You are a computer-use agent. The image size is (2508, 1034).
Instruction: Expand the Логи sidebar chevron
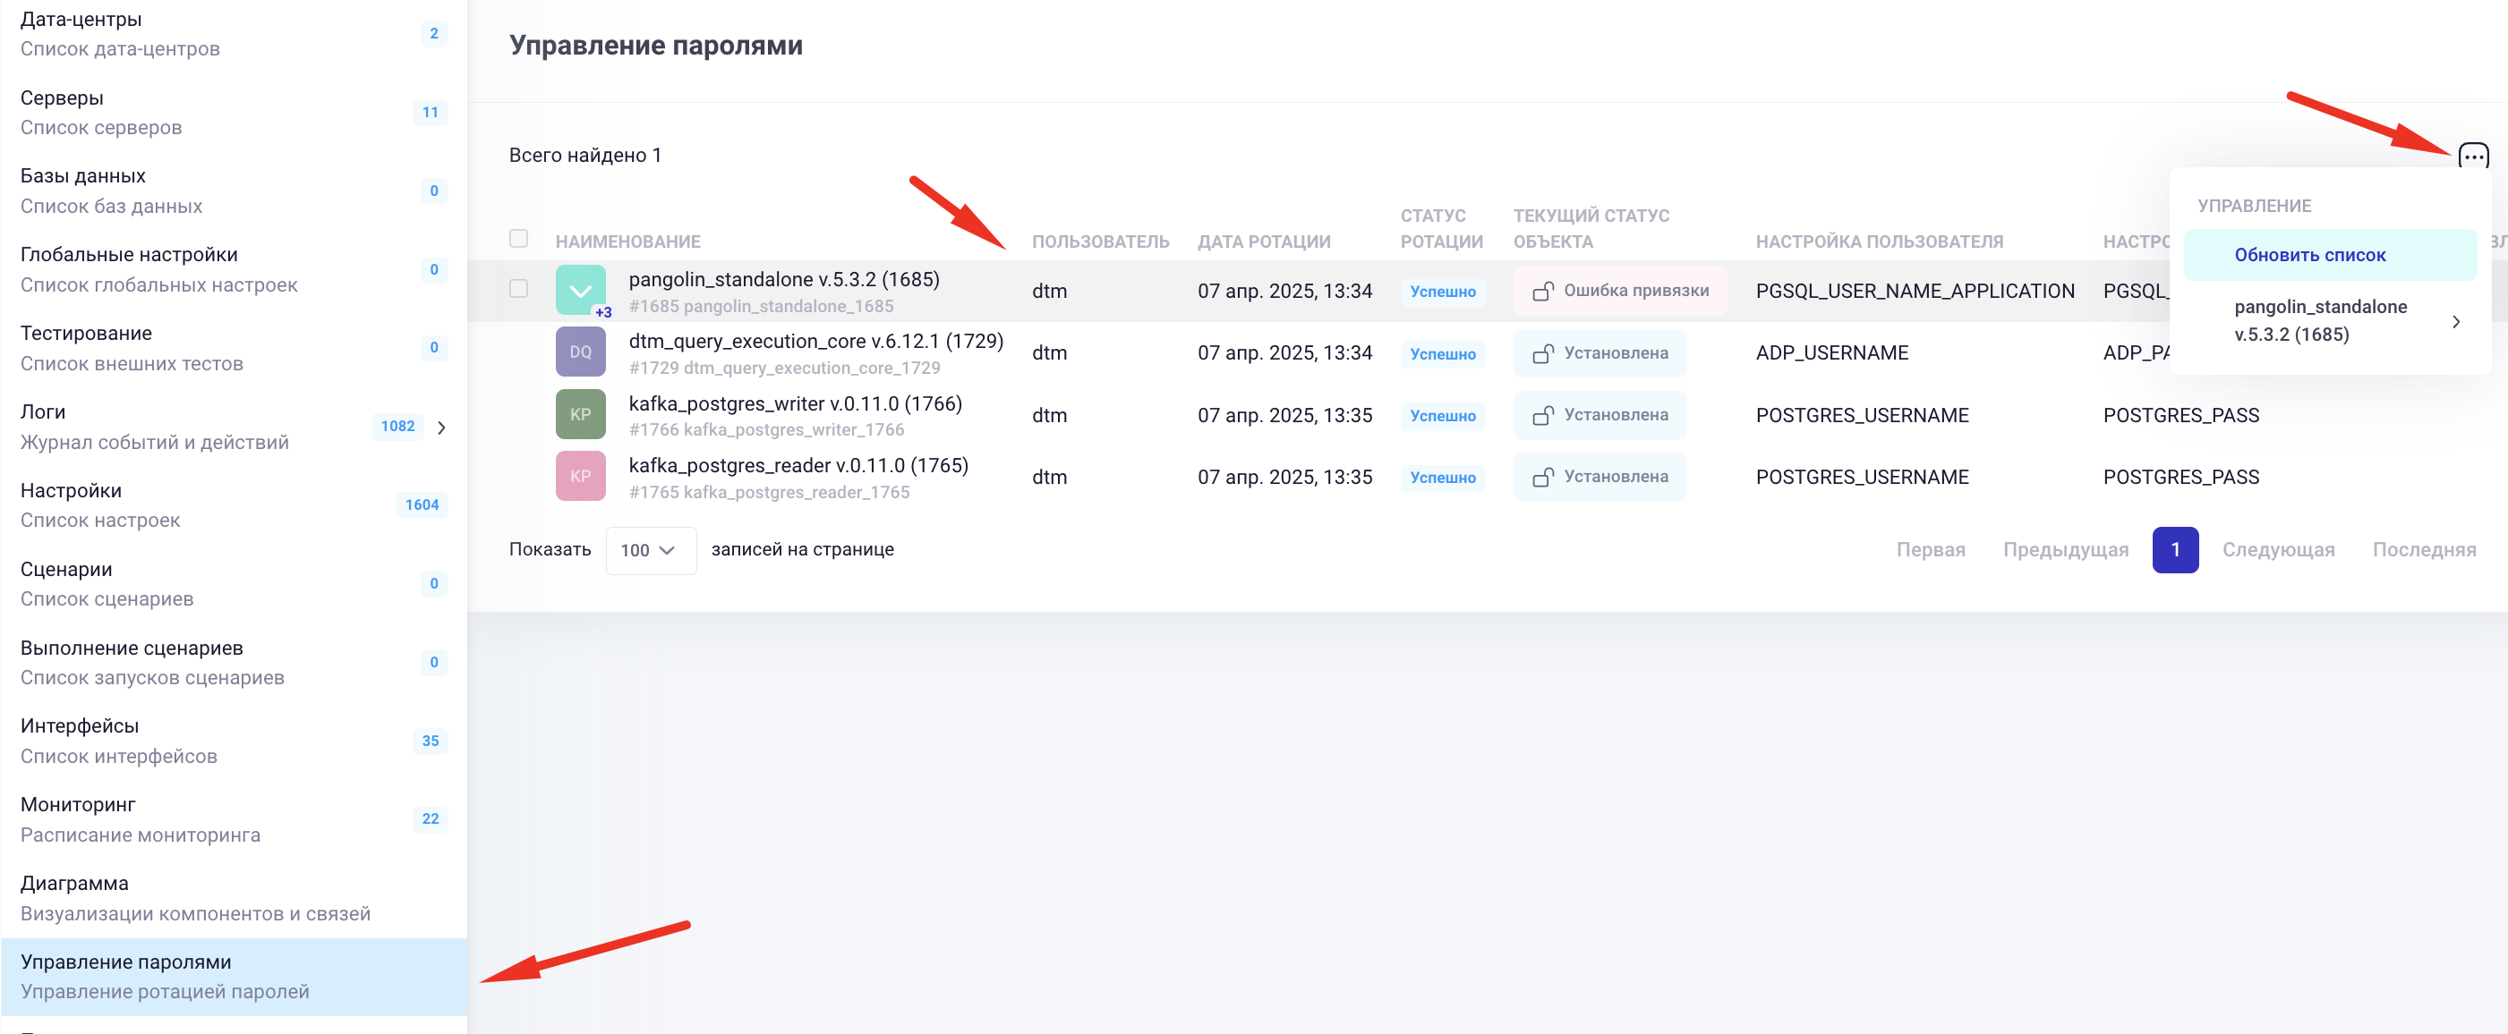pyautogui.click(x=442, y=427)
